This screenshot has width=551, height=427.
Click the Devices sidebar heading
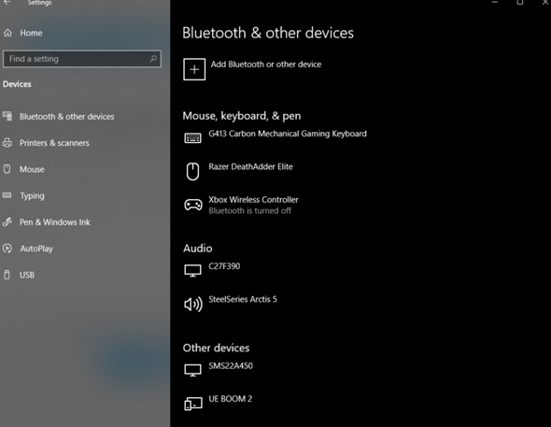(x=17, y=84)
